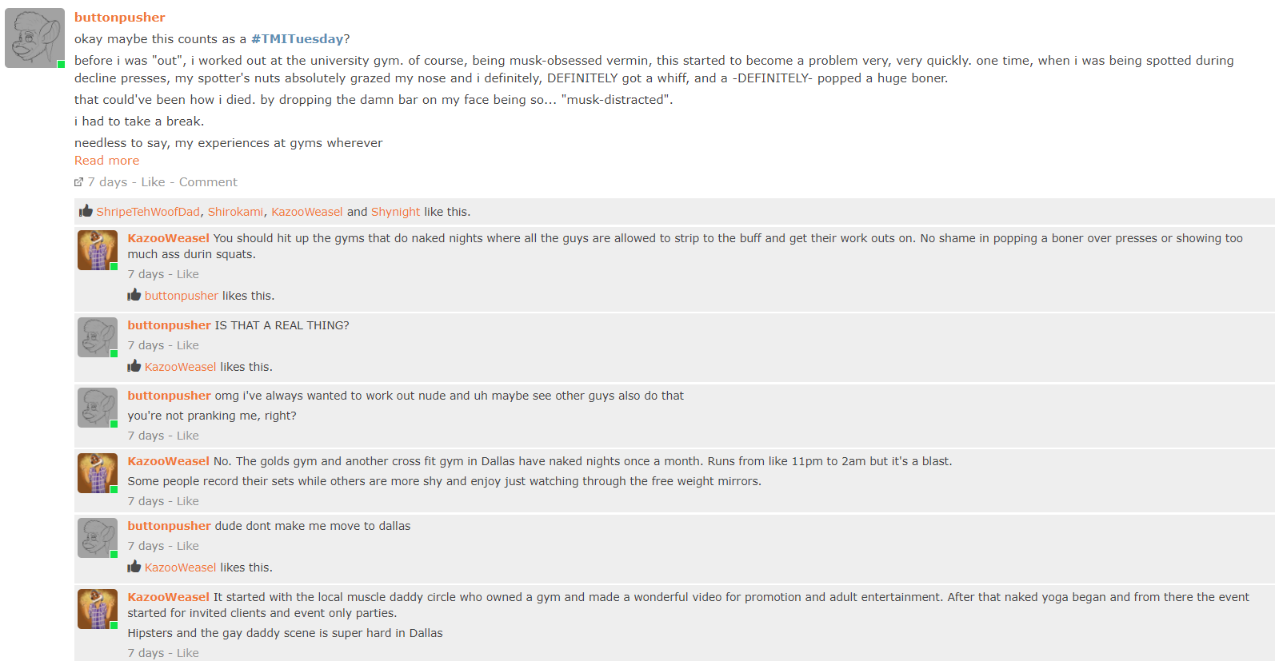Open the #TMITuesday hashtag
The width and height of the screenshot is (1275, 661).
click(x=298, y=39)
